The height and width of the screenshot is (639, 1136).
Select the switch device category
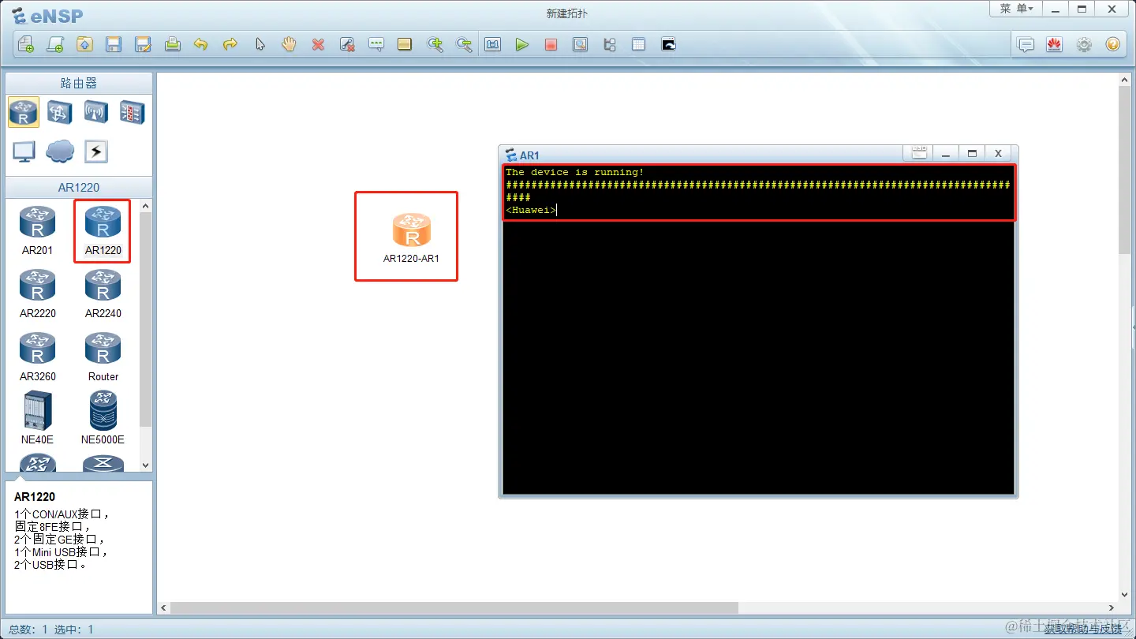[60, 113]
